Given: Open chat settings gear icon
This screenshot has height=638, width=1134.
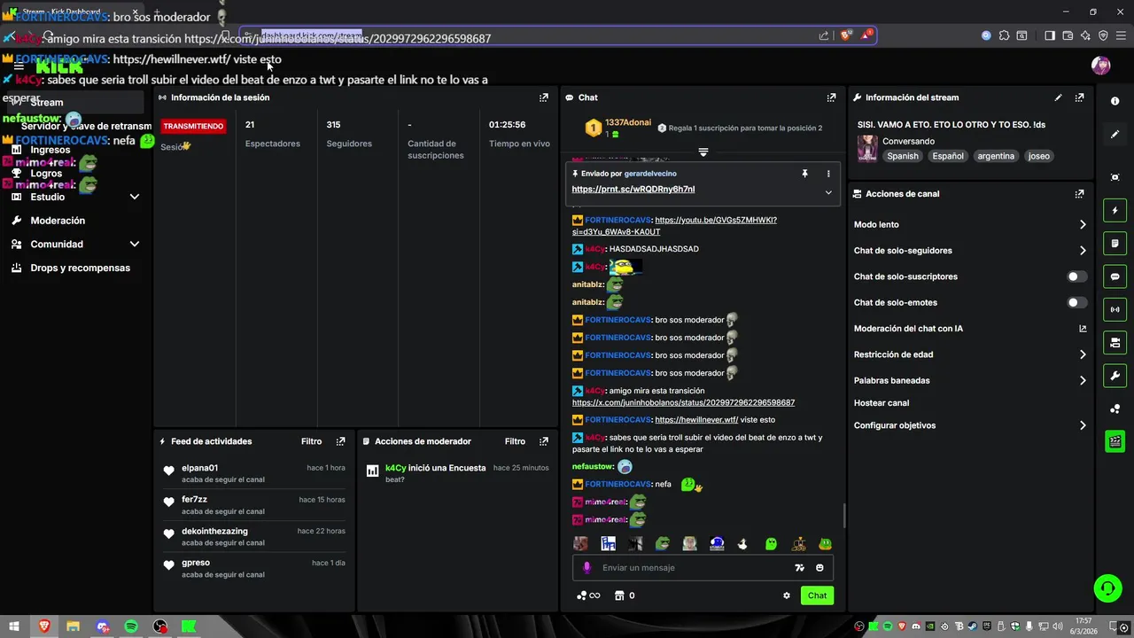Looking at the screenshot, I should tap(786, 595).
